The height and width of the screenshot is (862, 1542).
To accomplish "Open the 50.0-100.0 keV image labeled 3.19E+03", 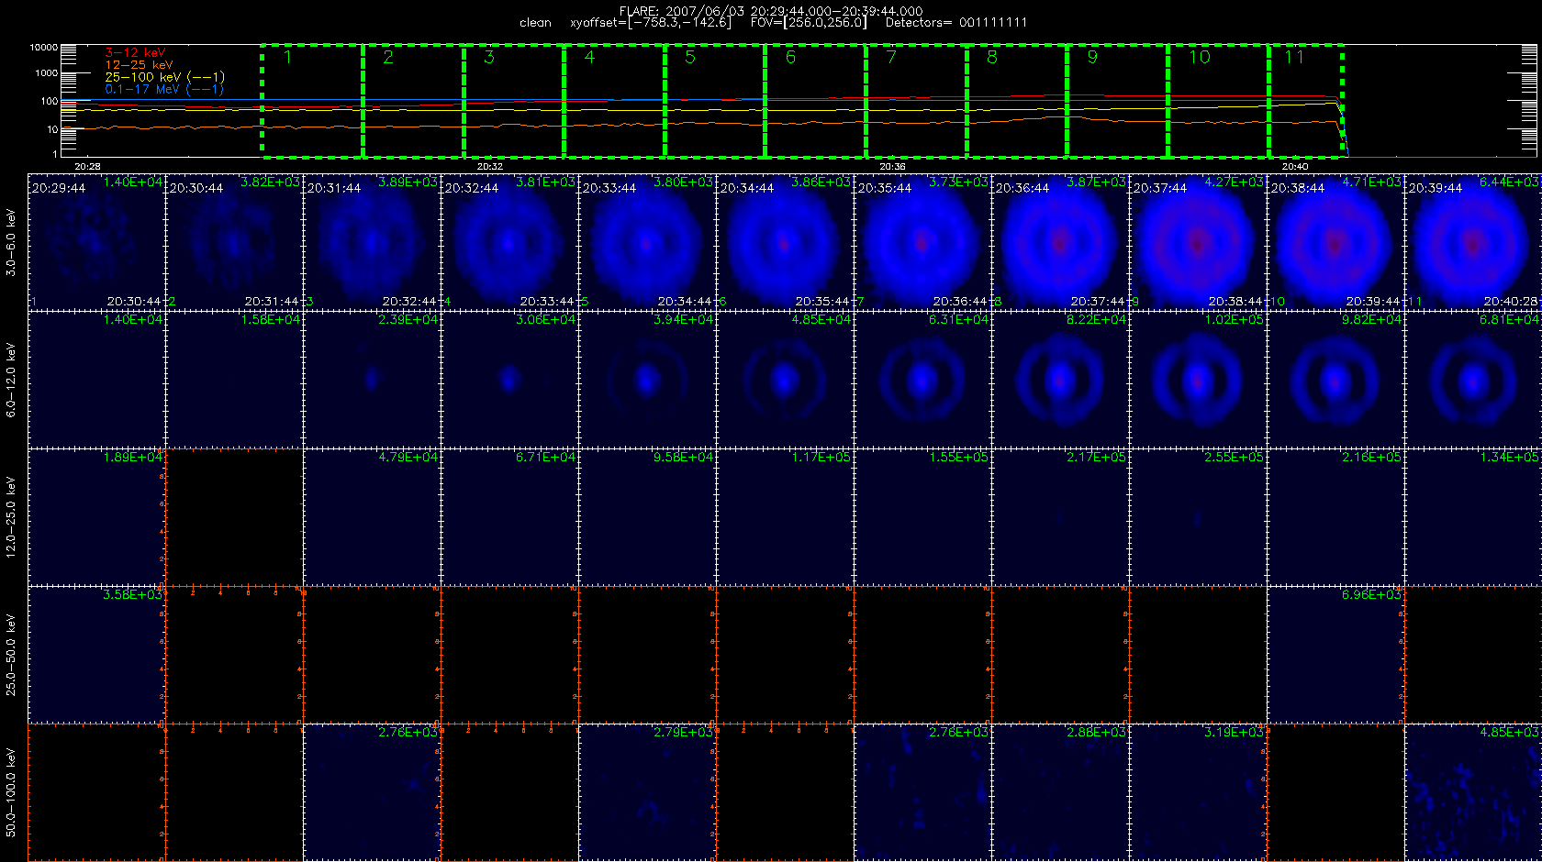I will click(x=1198, y=792).
